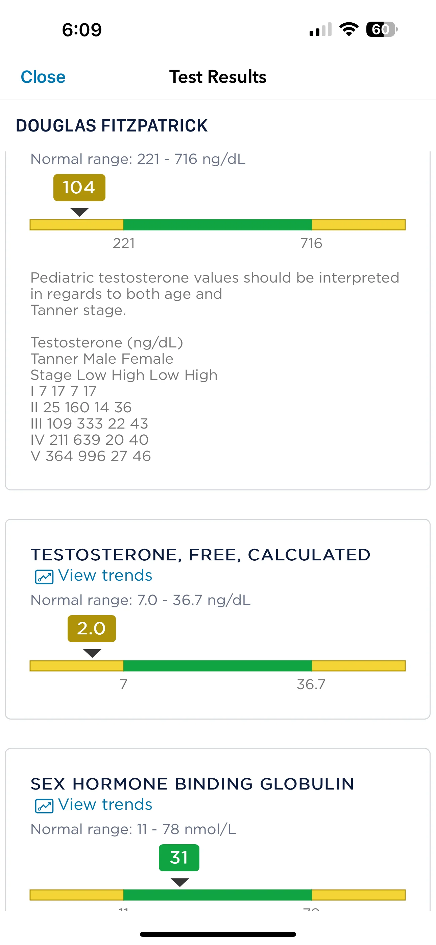Image resolution: width=436 pixels, height=945 pixels.
Task: Tap the marker arrow below the 2.0 badge
Action: (92, 653)
